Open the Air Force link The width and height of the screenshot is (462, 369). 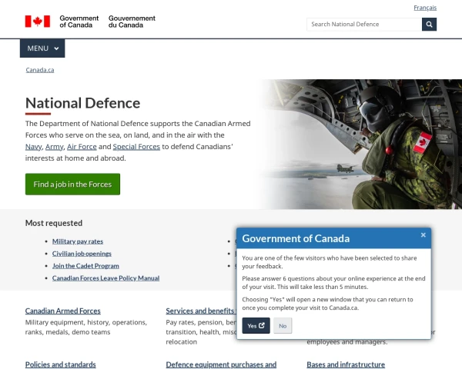[x=82, y=147]
